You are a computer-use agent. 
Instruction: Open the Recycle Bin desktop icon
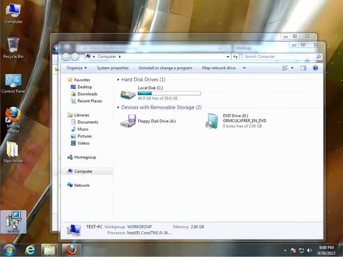[x=13, y=48]
